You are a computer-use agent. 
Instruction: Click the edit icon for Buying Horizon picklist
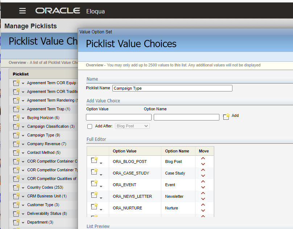click(16, 118)
